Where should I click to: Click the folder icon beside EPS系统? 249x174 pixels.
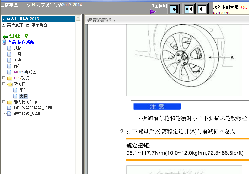[x=10, y=78]
